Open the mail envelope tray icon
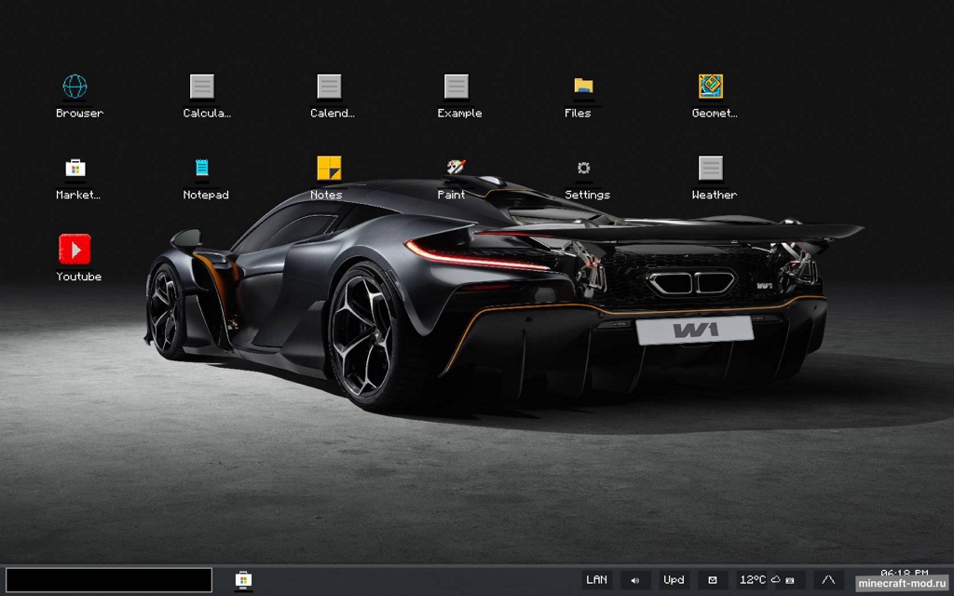The image size is (954, 596). tap(713, 580)
